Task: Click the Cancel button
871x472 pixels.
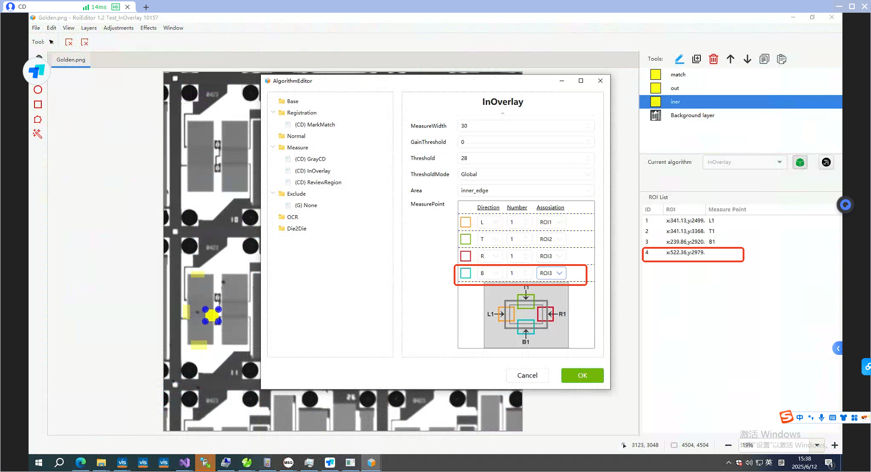Action: (x=527, y=375)
